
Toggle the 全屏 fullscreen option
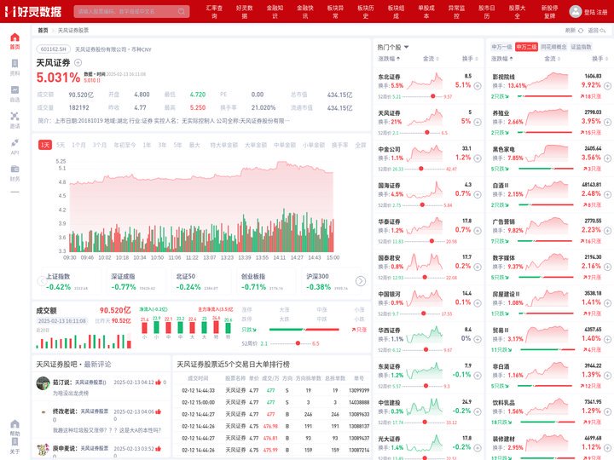coord(360,145)
